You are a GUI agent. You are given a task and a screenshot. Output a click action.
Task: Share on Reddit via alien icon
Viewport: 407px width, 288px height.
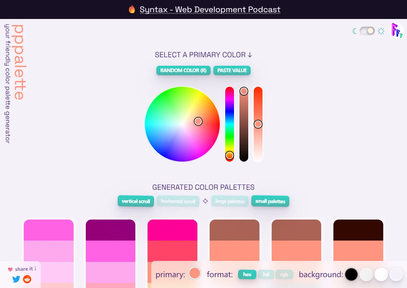27,279
